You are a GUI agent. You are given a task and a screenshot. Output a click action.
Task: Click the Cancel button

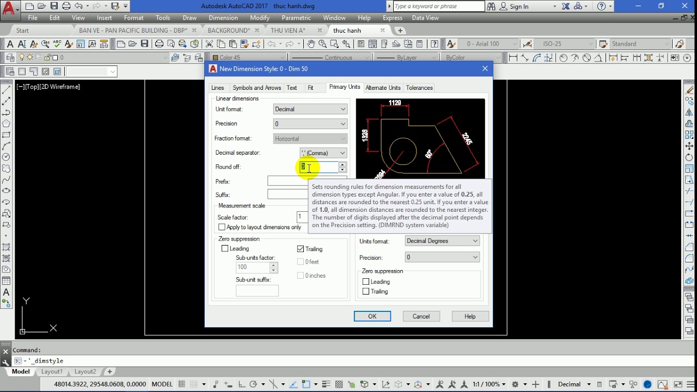(421, 316)
